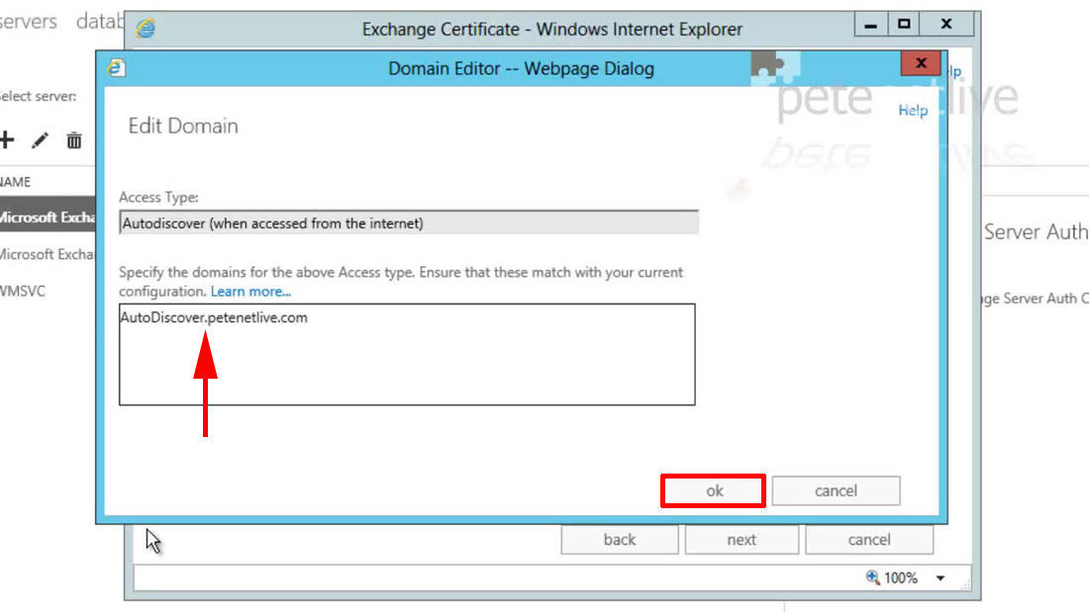
Task: Close the Domain Editor dialog window
Action: pos(921,63)
